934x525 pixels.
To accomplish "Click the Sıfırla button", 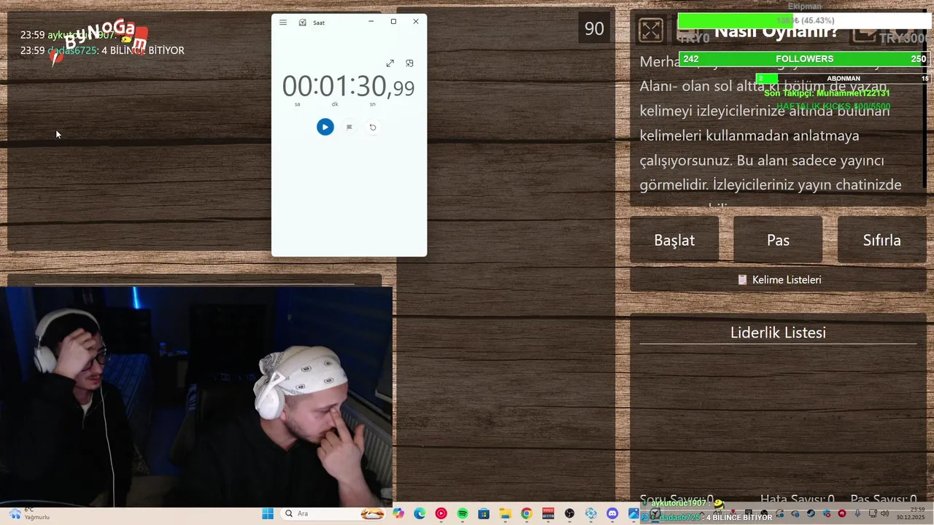I will (x=882, y=240).
